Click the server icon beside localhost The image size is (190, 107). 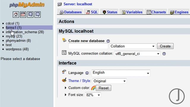click(59, 4)
